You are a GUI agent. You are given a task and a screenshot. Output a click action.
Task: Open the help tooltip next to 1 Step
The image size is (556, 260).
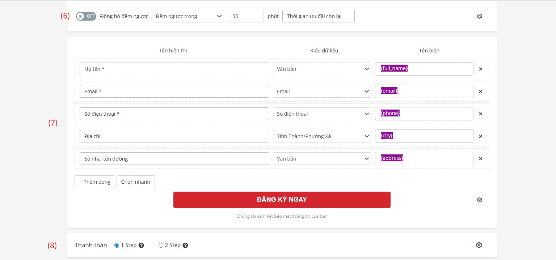click(x=141, y=245)
